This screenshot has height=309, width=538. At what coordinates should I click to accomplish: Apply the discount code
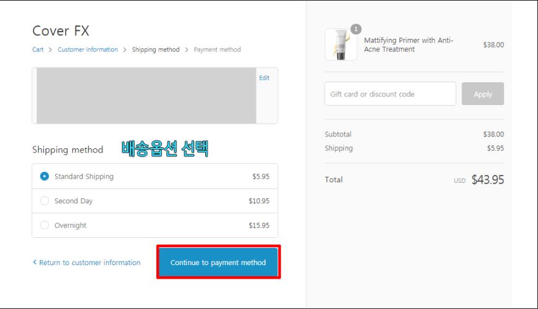click(x=483, y=93)
